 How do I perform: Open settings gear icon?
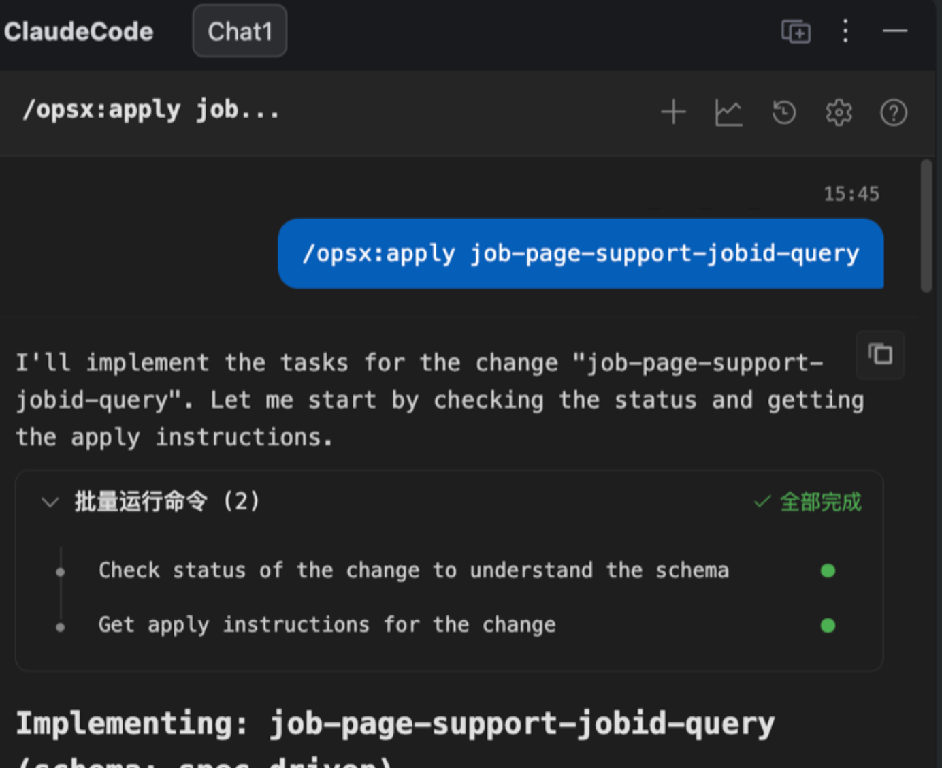pyautogui.click(x=839, y=112)
